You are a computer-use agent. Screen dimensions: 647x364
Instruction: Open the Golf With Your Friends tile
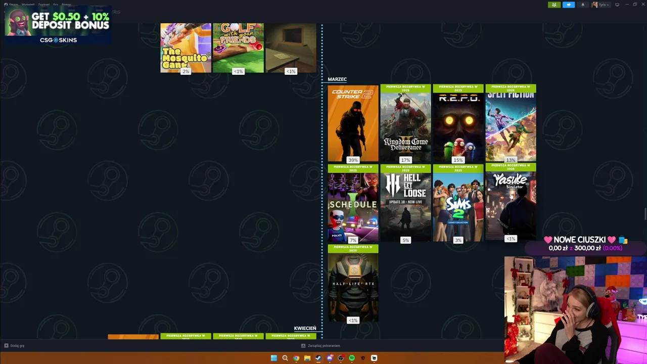(x=238, y=48)
